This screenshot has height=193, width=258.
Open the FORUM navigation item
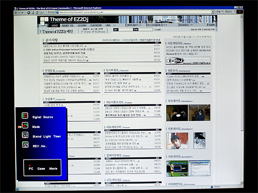tap(211, 25)
